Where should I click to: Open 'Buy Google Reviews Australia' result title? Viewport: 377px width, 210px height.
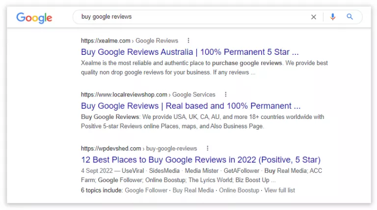coord(189,52)
